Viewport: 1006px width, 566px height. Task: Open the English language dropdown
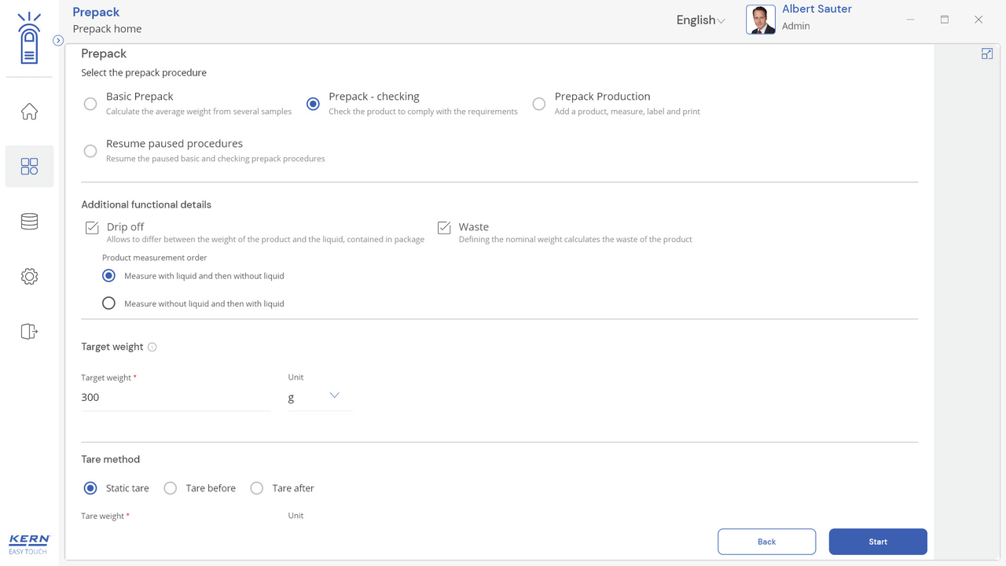point(700,20)
